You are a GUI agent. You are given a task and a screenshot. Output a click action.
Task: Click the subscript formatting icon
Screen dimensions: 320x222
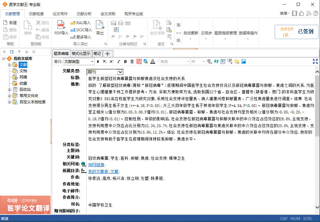[x=105, y=61]
